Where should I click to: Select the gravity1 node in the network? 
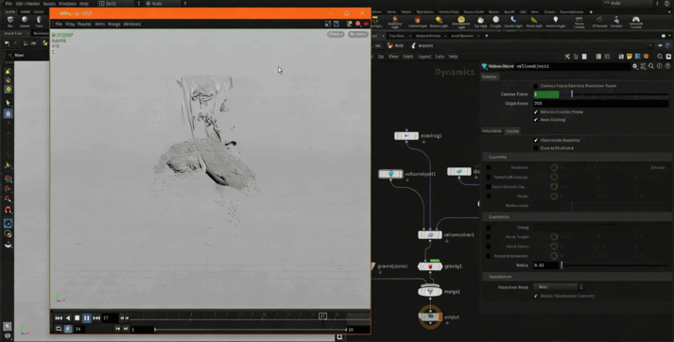(x=430, y=266)
